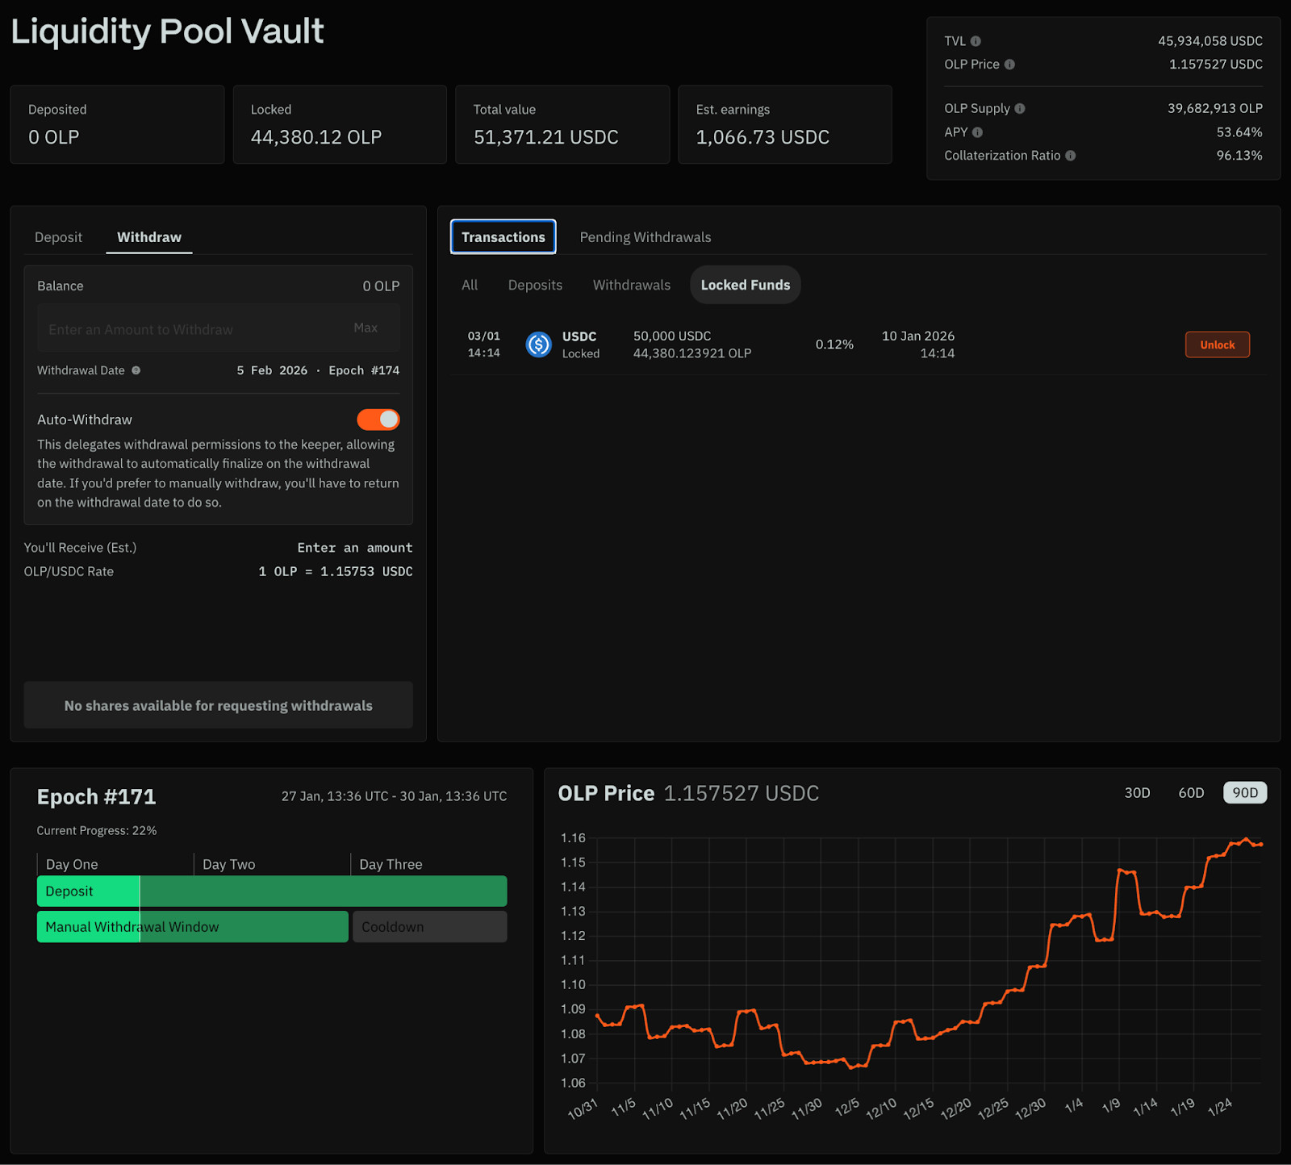The width and height of the screenshot is (1291, 1165).
Task: Click the Withdrawal Date info icon
Action: click(136, 370)
